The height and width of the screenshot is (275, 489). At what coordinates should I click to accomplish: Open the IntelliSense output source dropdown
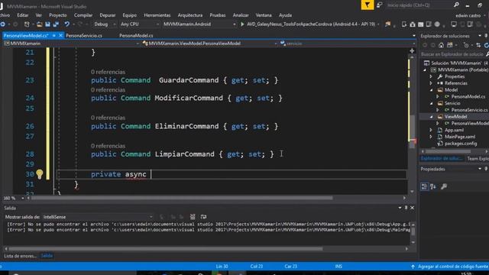coord(98,217)
